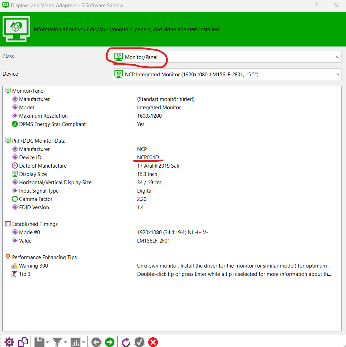Select the Tip 3 row
This screenshot has width=346, height=347.
(x=172, y=274)
